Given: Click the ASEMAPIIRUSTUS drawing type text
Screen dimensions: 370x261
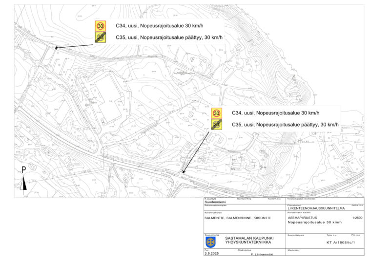Looking at the screenshot, I should (x=302, y=217).
